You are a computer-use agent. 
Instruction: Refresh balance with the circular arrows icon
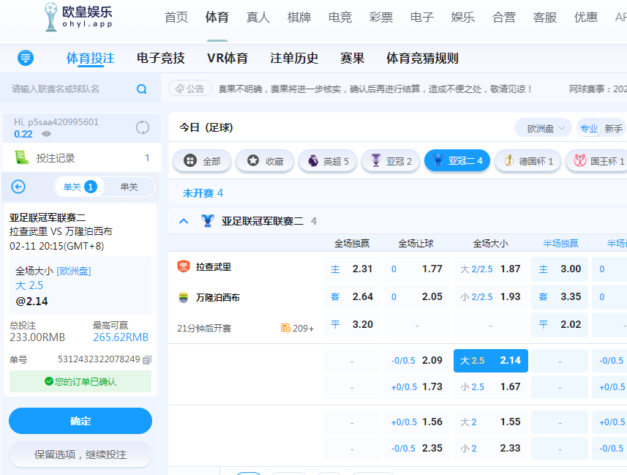[x=143, y=128]
